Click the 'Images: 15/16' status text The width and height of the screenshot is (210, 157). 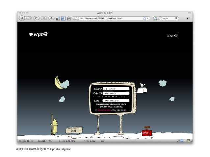pos(26,141)
